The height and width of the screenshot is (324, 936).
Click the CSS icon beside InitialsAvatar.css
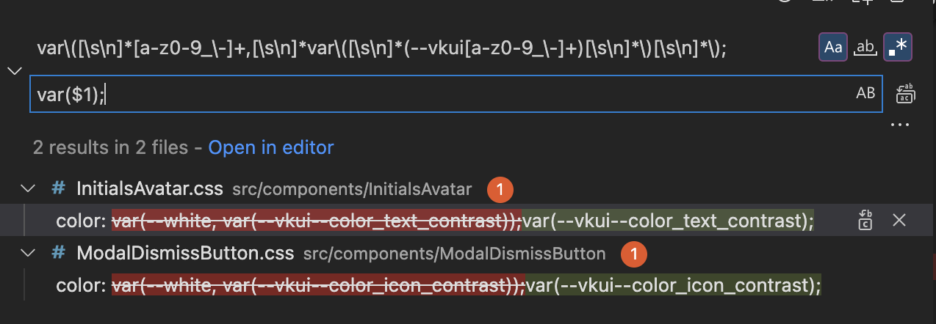click(59, 188)
